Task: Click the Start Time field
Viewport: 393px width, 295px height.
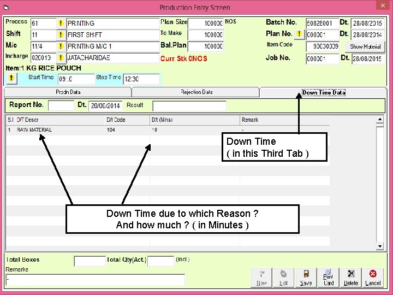Action: tap(76, 79)
